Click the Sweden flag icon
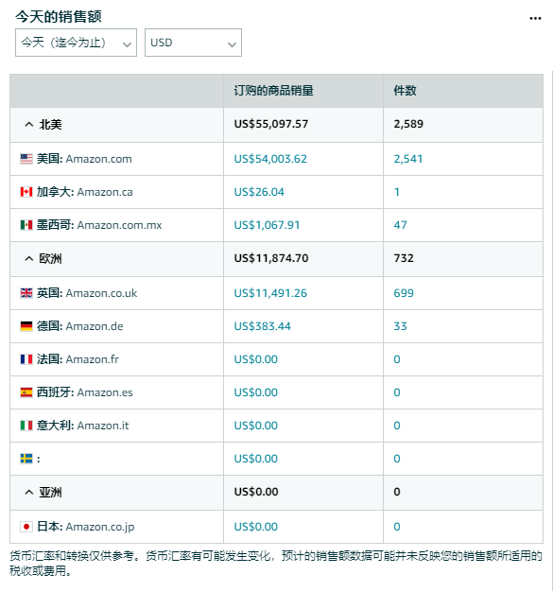553x592 pixels. pos(26,459)
